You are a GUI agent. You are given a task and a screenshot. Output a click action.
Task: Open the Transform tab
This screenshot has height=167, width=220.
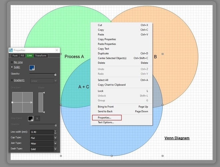click(x=41, y=56)
